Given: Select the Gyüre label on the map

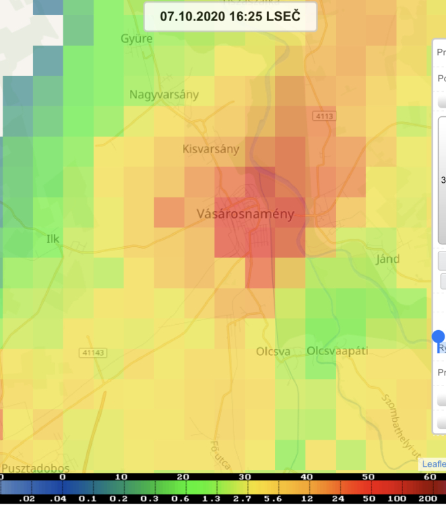Looking at the screenshot, I should click(137, 39).
